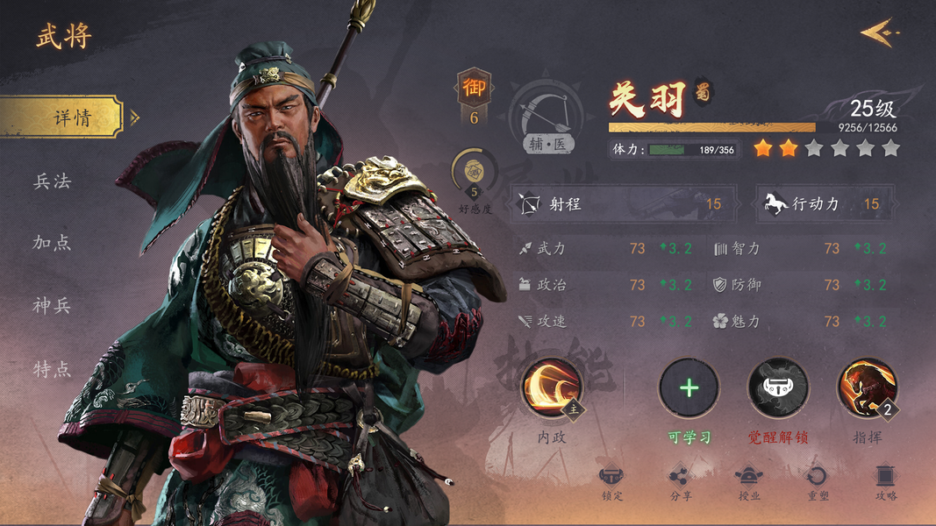Add a skill via 可学习 plus slot
The height and width of the screenshot is (526, 936).
click(689, 388)
